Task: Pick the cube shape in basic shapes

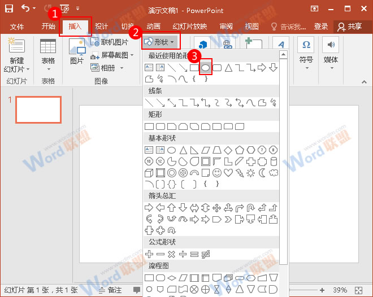Action: 149,172
